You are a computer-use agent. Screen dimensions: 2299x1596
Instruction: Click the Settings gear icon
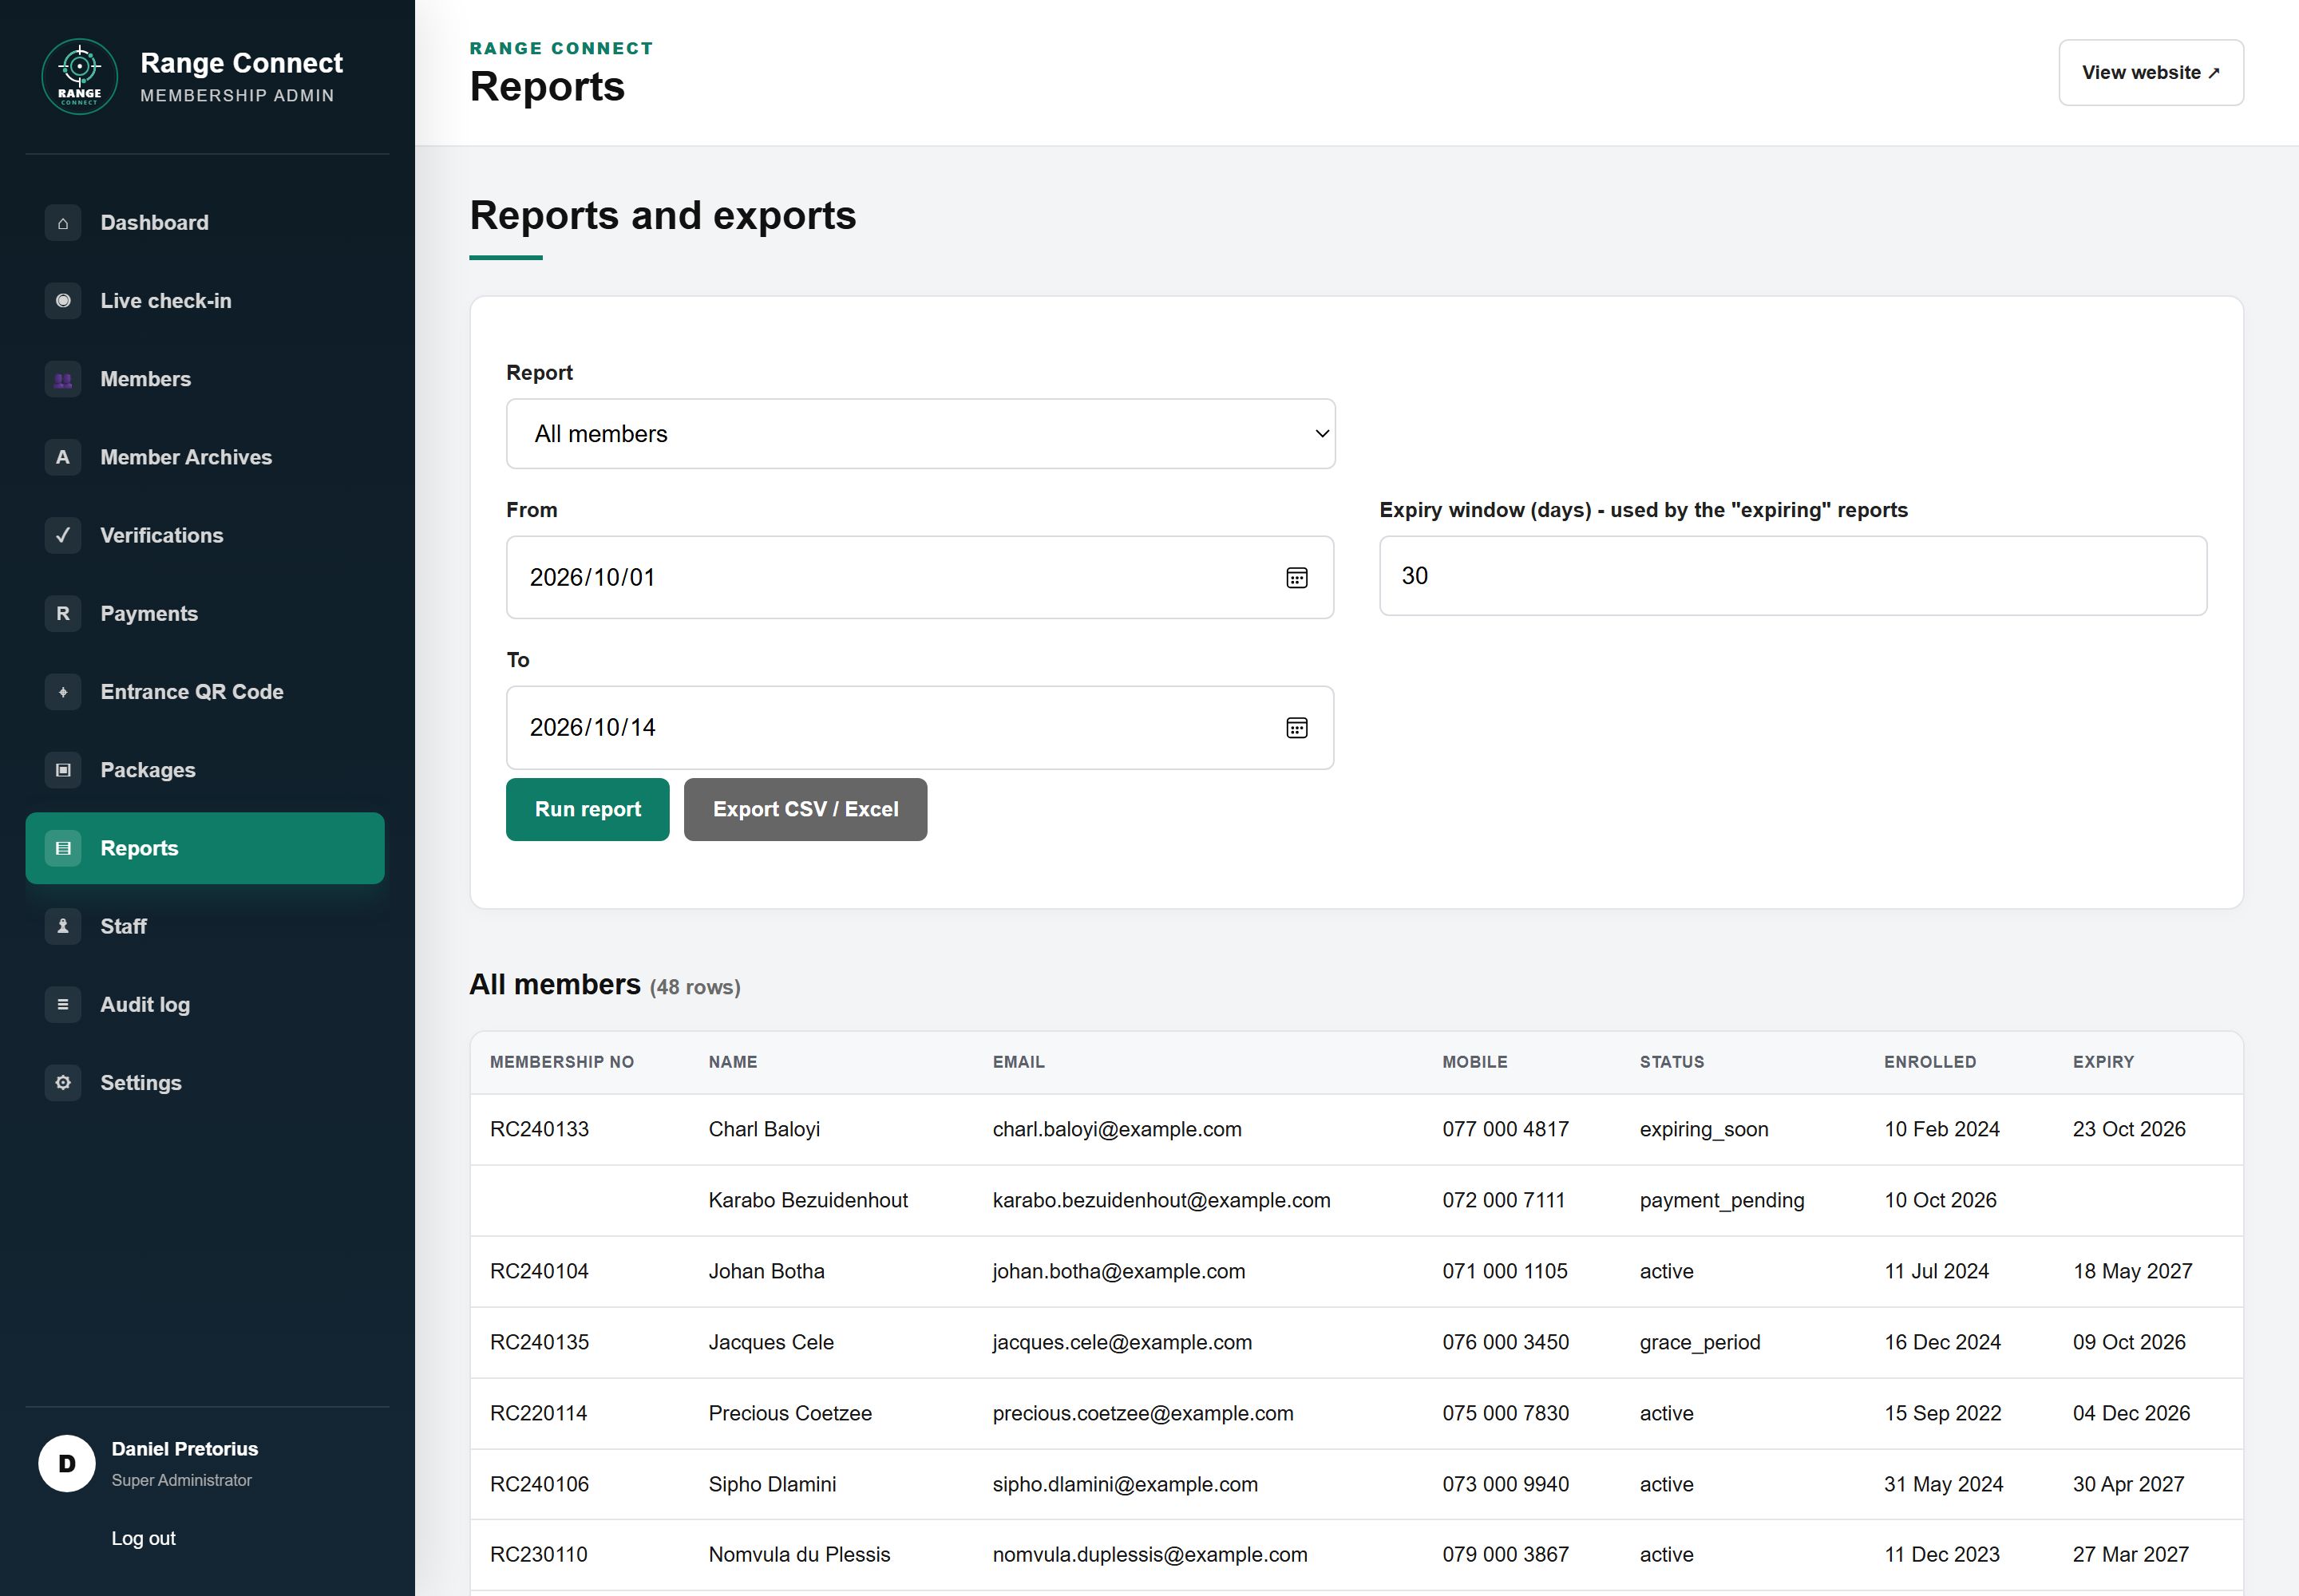[63, 1083]
